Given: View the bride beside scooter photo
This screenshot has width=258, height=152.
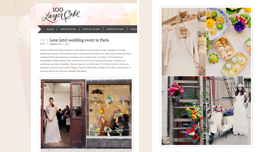Looking at the screenshot, I should 229,110.
